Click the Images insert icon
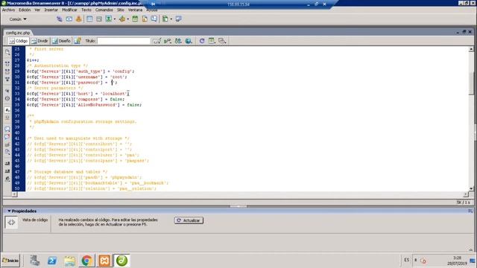 [x=108, y=19]
